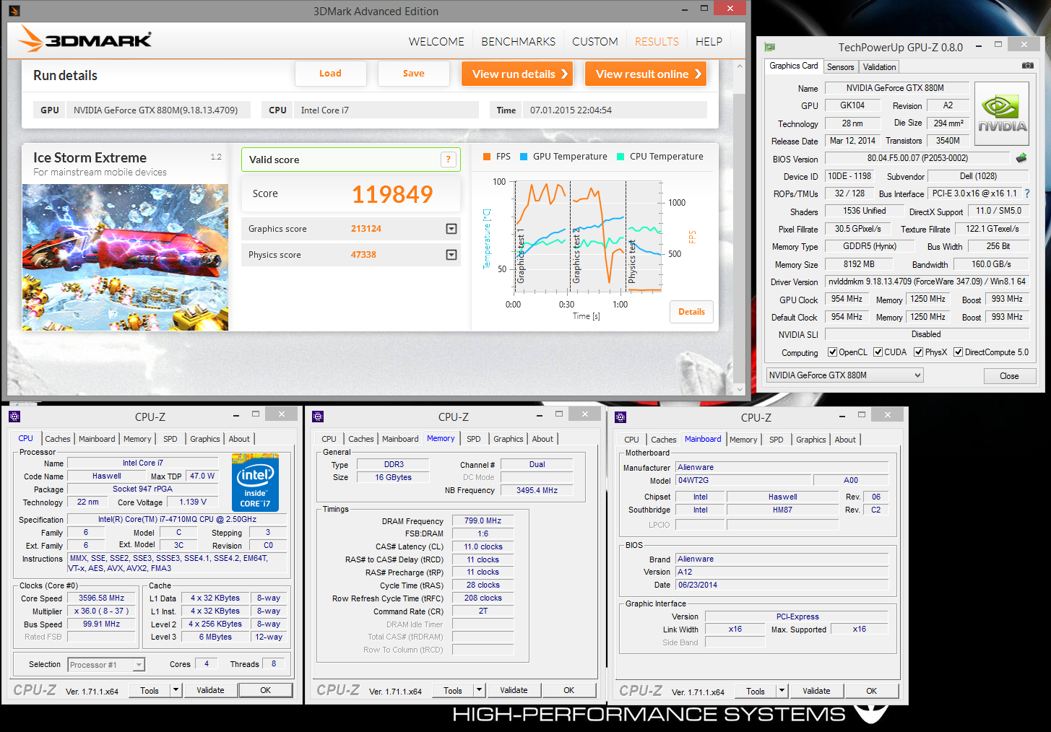Viewport: 1051px width, 732px height.
Task: Select SPD tab in CPU-Z Memory window
Action: 474,439
